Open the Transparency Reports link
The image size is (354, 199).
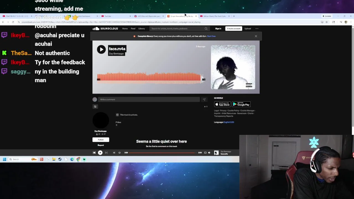(223, 116)
